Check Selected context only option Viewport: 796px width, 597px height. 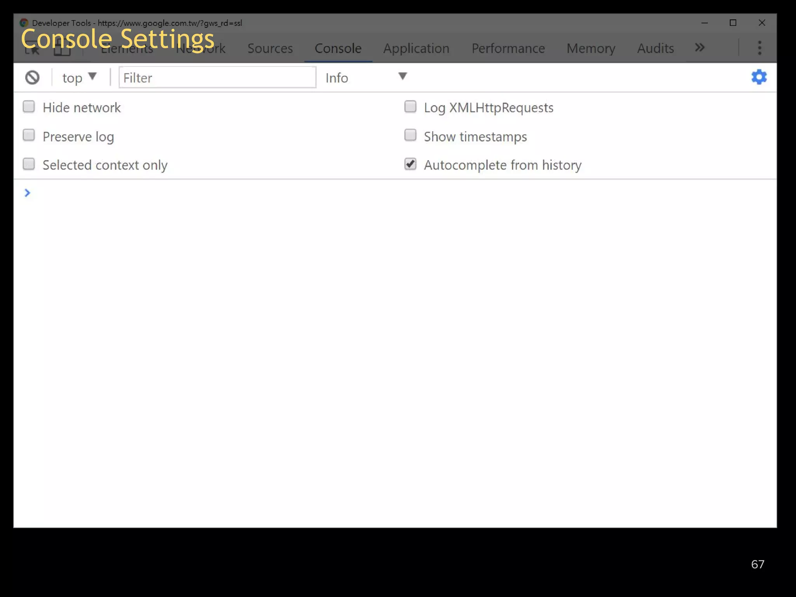29,164
